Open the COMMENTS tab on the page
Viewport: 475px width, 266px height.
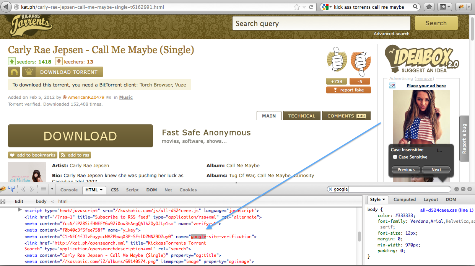click(x=346, y=116)
